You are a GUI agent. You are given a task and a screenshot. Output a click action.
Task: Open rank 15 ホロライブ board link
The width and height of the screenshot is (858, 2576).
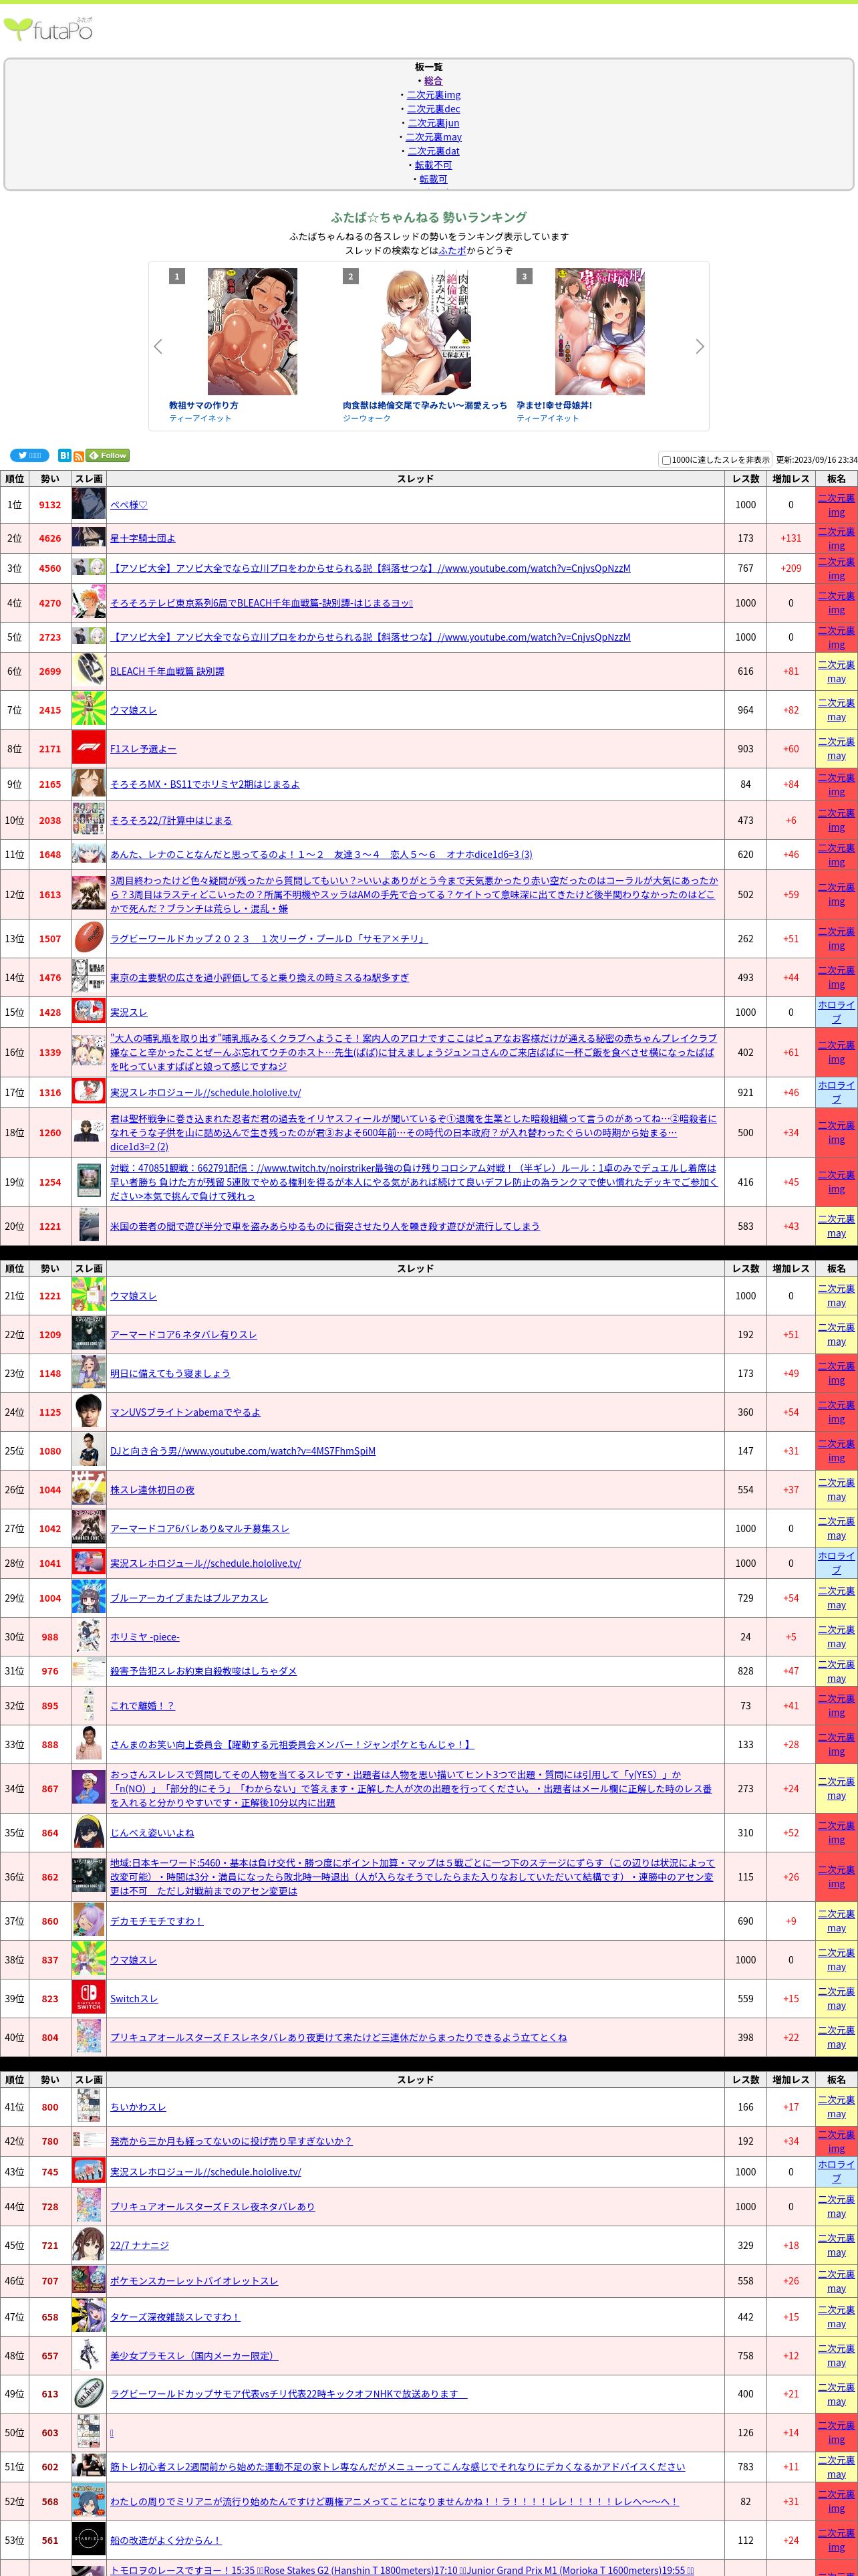click(x=836, y=1012)
